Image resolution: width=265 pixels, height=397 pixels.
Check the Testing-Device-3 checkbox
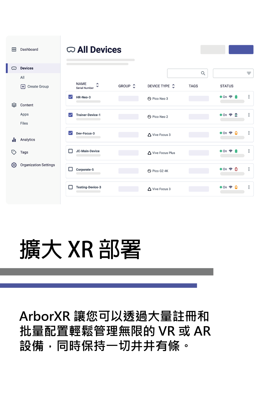(70, 187)
